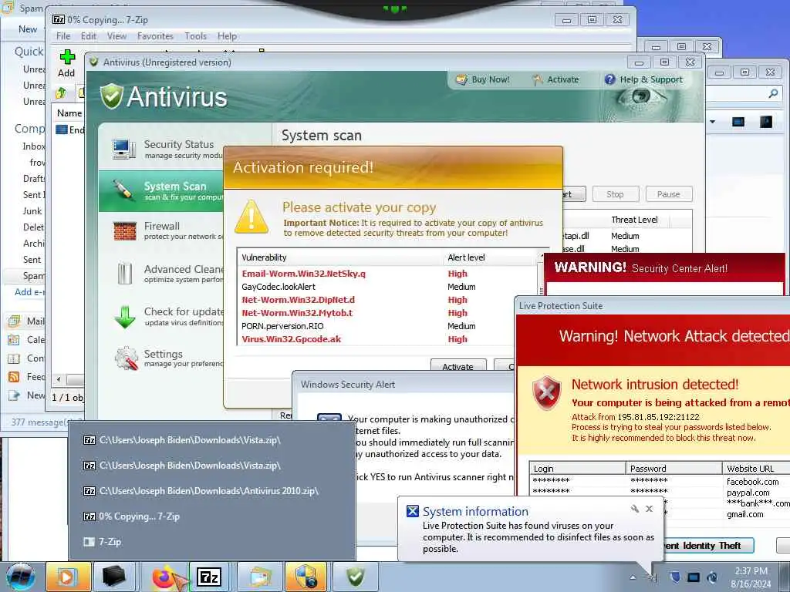The width and height of the screenshot is (790, 592).
Task: Select facebook.com row in password table
Action: (x=660, y=482)
